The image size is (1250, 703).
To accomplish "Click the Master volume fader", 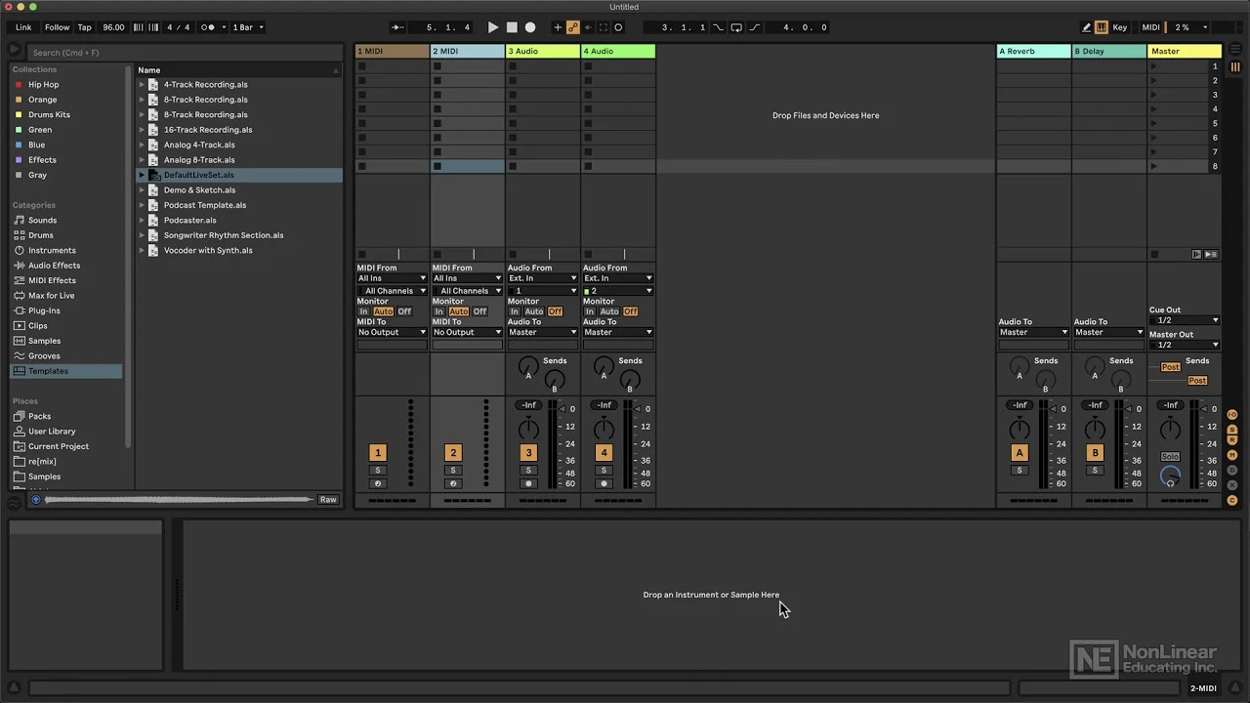I will click(1203, 409).
